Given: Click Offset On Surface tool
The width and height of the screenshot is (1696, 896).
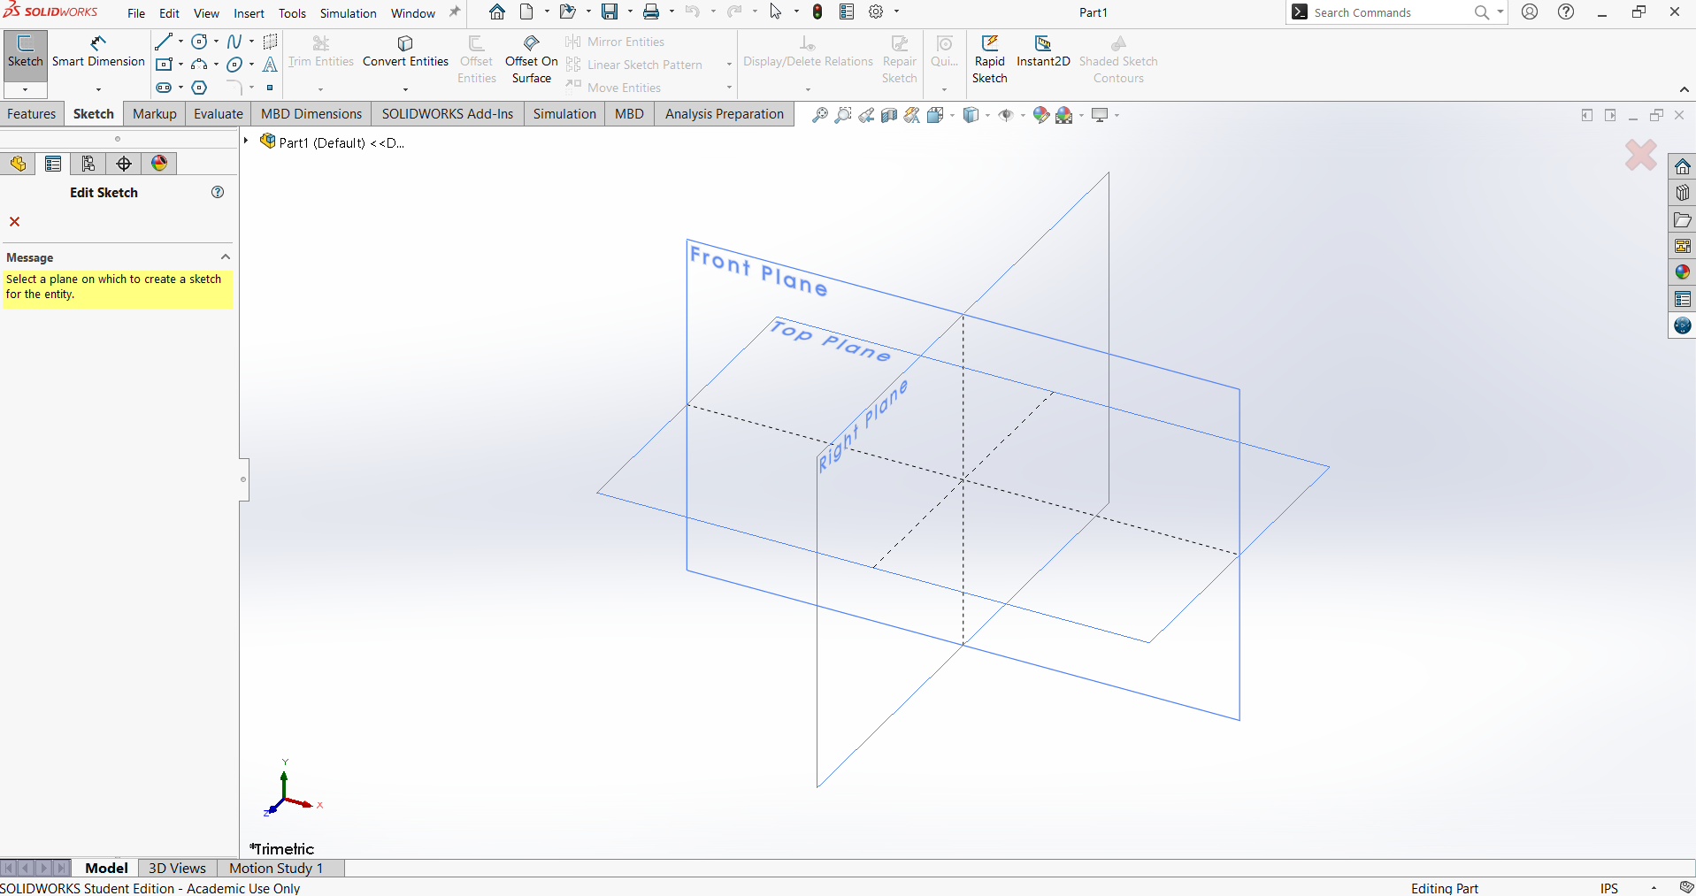Looking at the screenshot, I should (x=531, y=59).
